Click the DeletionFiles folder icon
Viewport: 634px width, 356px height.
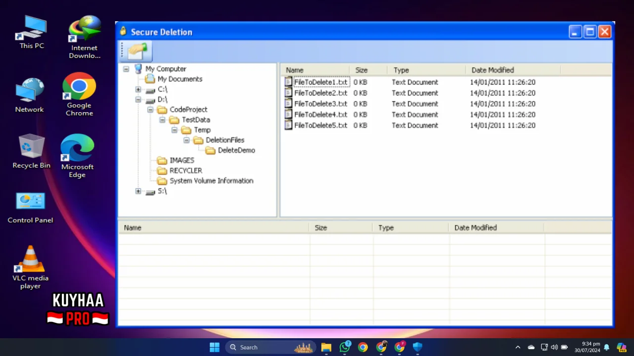[198, 140]
